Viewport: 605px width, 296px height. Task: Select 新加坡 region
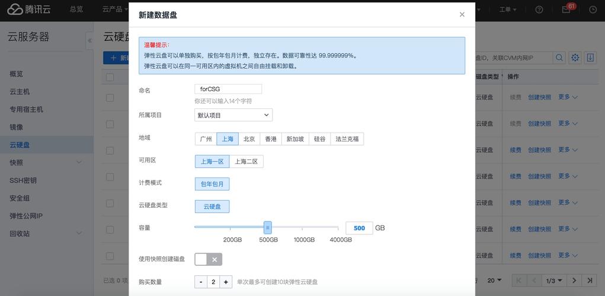pyautogui.click(x=295, y=139)
